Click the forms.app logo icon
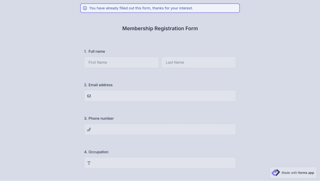This screenshot has height=181, width=320. (276, 173)
